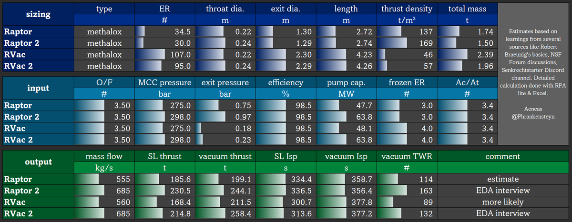Select RVac vacuum TWR value 89
The height and width of the screenshot is (222, 572).
(406, 202)
